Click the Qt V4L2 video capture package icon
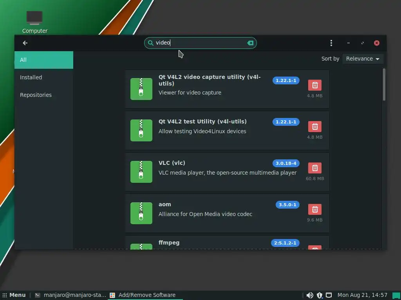 pos(141,89)
